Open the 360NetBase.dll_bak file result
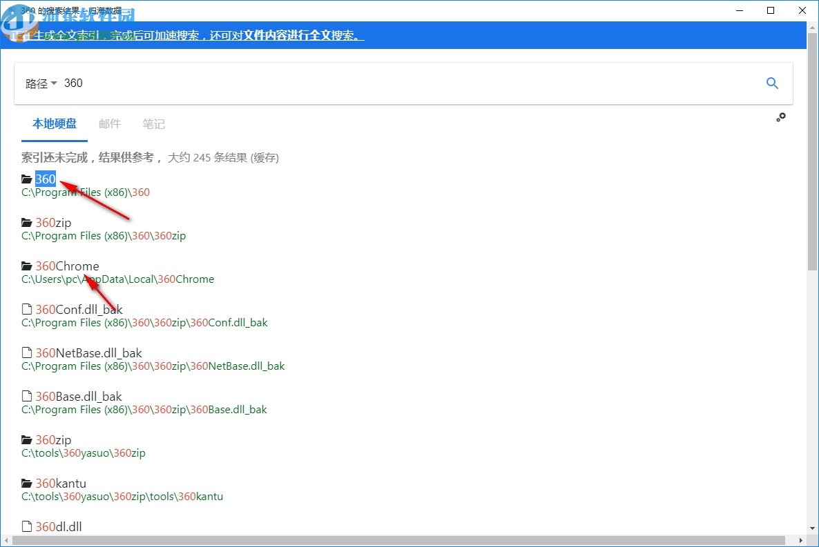The image size is (819, 547). coord(89,353)
